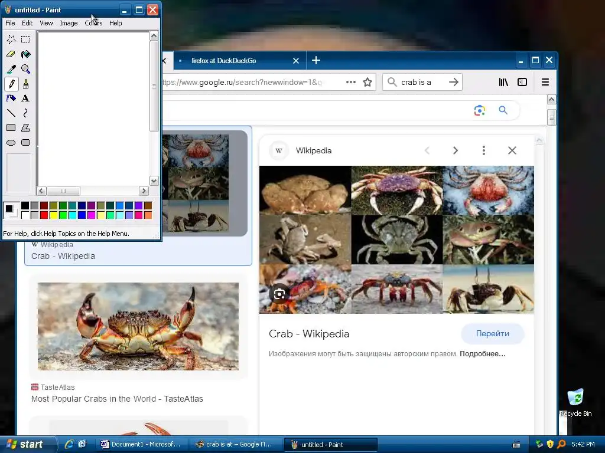Image resolution: width=605 pixels, height=453 pixels.
Task: Open the 'Most Popular Crabs in the World - TasteAtlas' result
Action: pyautogui.click(x=117, y=399)
